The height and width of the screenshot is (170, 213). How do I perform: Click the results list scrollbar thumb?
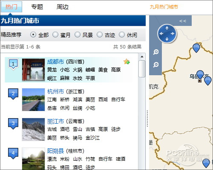coord(142,69)
